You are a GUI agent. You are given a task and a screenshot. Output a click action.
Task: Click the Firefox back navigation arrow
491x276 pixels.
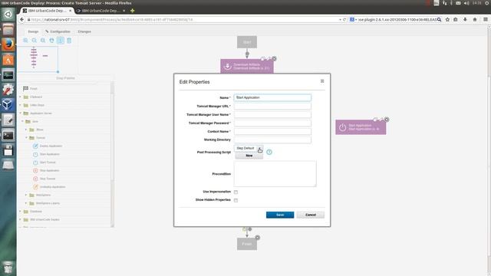point(21,19)
